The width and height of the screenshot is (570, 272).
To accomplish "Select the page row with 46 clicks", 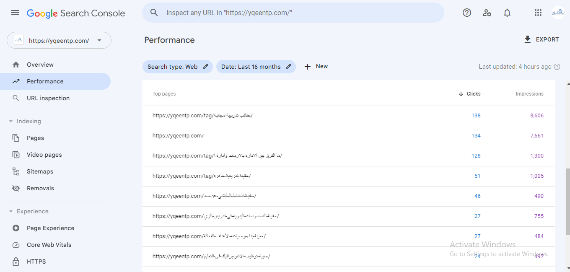I will click(349, 196).
